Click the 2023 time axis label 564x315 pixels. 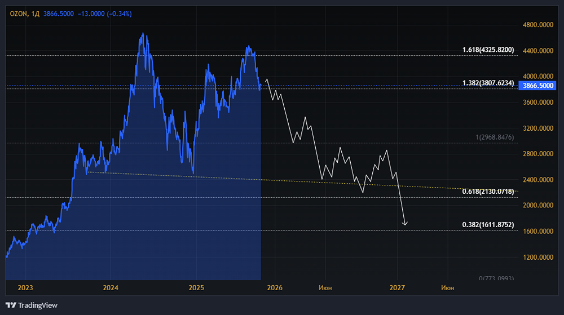pos(25,288)
